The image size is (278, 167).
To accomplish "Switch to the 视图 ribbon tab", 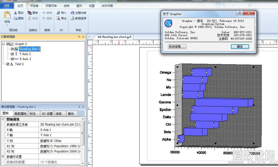I will (92, 6).
